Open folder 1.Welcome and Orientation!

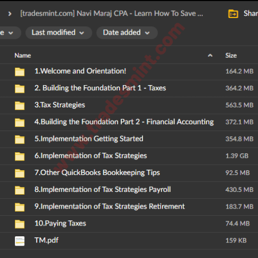click(80, 71)
